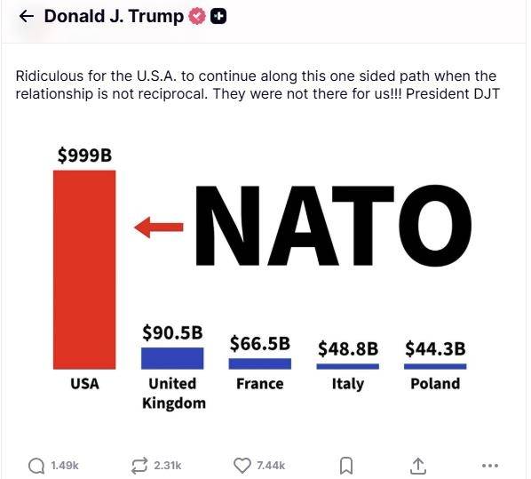The height and width of the screenshot is (479, 531).
Task: Click the red arrow pointing at USA
Action: click(158, 228)
